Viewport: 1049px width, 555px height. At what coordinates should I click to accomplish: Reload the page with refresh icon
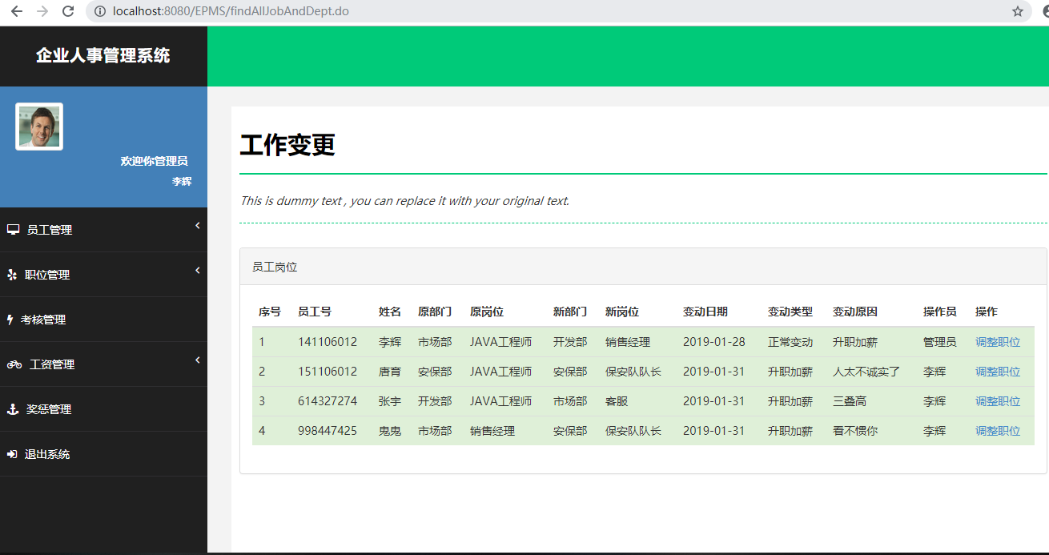[x=68, y=11]
